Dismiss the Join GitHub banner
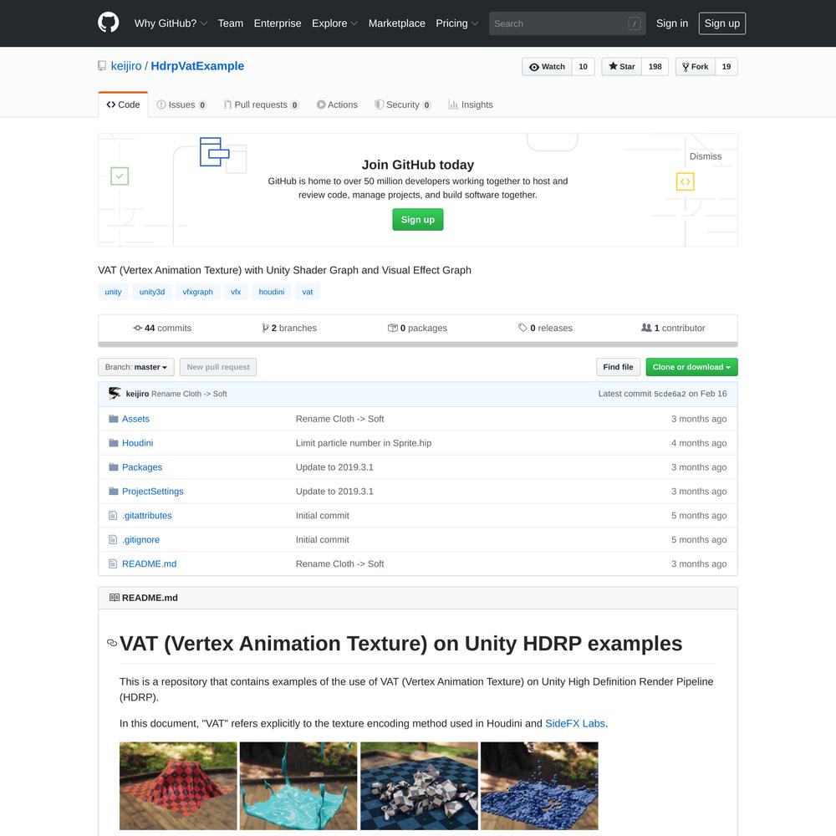Image resolution: width=836 pixels, height=836 pixels. click(706, 156)
